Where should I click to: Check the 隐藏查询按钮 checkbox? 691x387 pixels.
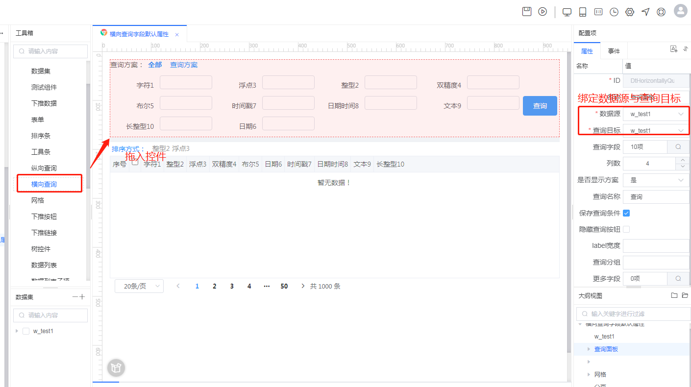[x=626, y=229]
